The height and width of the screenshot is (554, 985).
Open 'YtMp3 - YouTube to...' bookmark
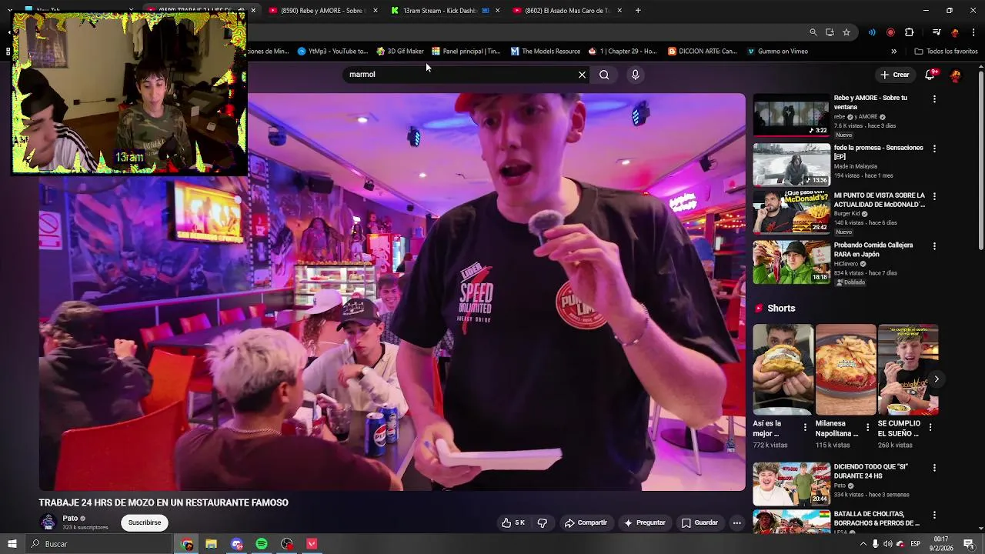(332, 52)
